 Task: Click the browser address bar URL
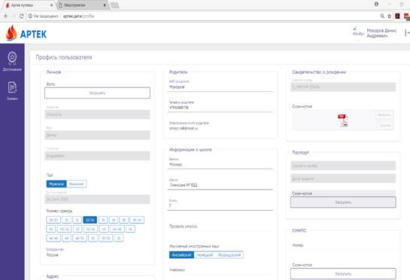click(78, 16)
